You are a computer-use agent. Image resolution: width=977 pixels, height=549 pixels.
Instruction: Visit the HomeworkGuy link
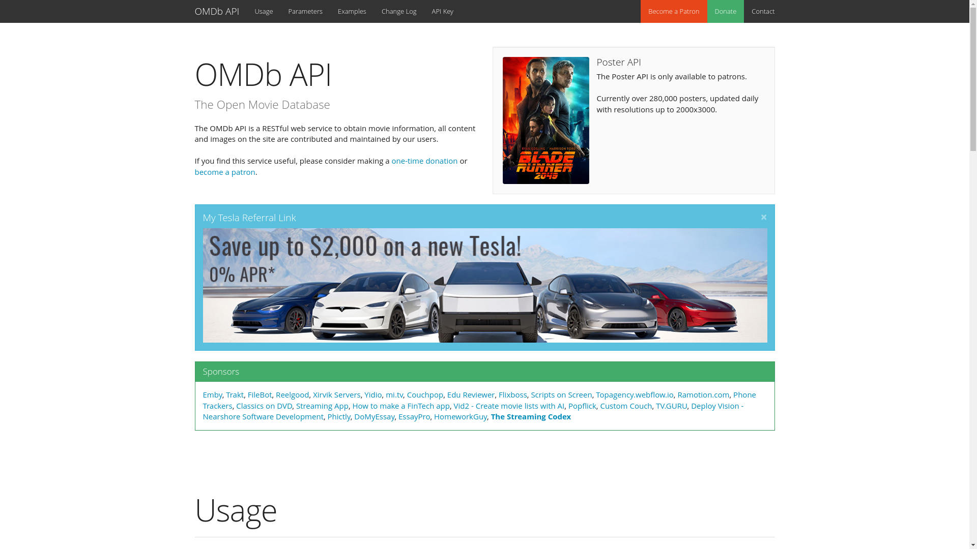[x=461, y=416]
